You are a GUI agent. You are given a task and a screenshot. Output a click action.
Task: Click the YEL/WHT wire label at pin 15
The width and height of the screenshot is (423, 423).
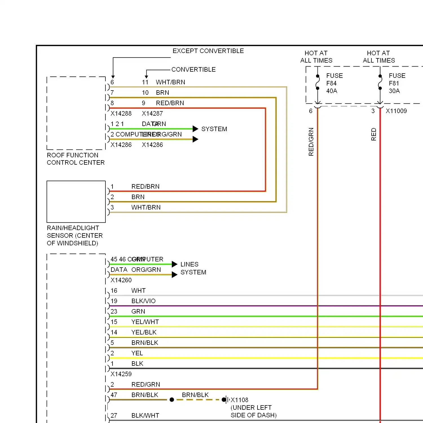145,322
